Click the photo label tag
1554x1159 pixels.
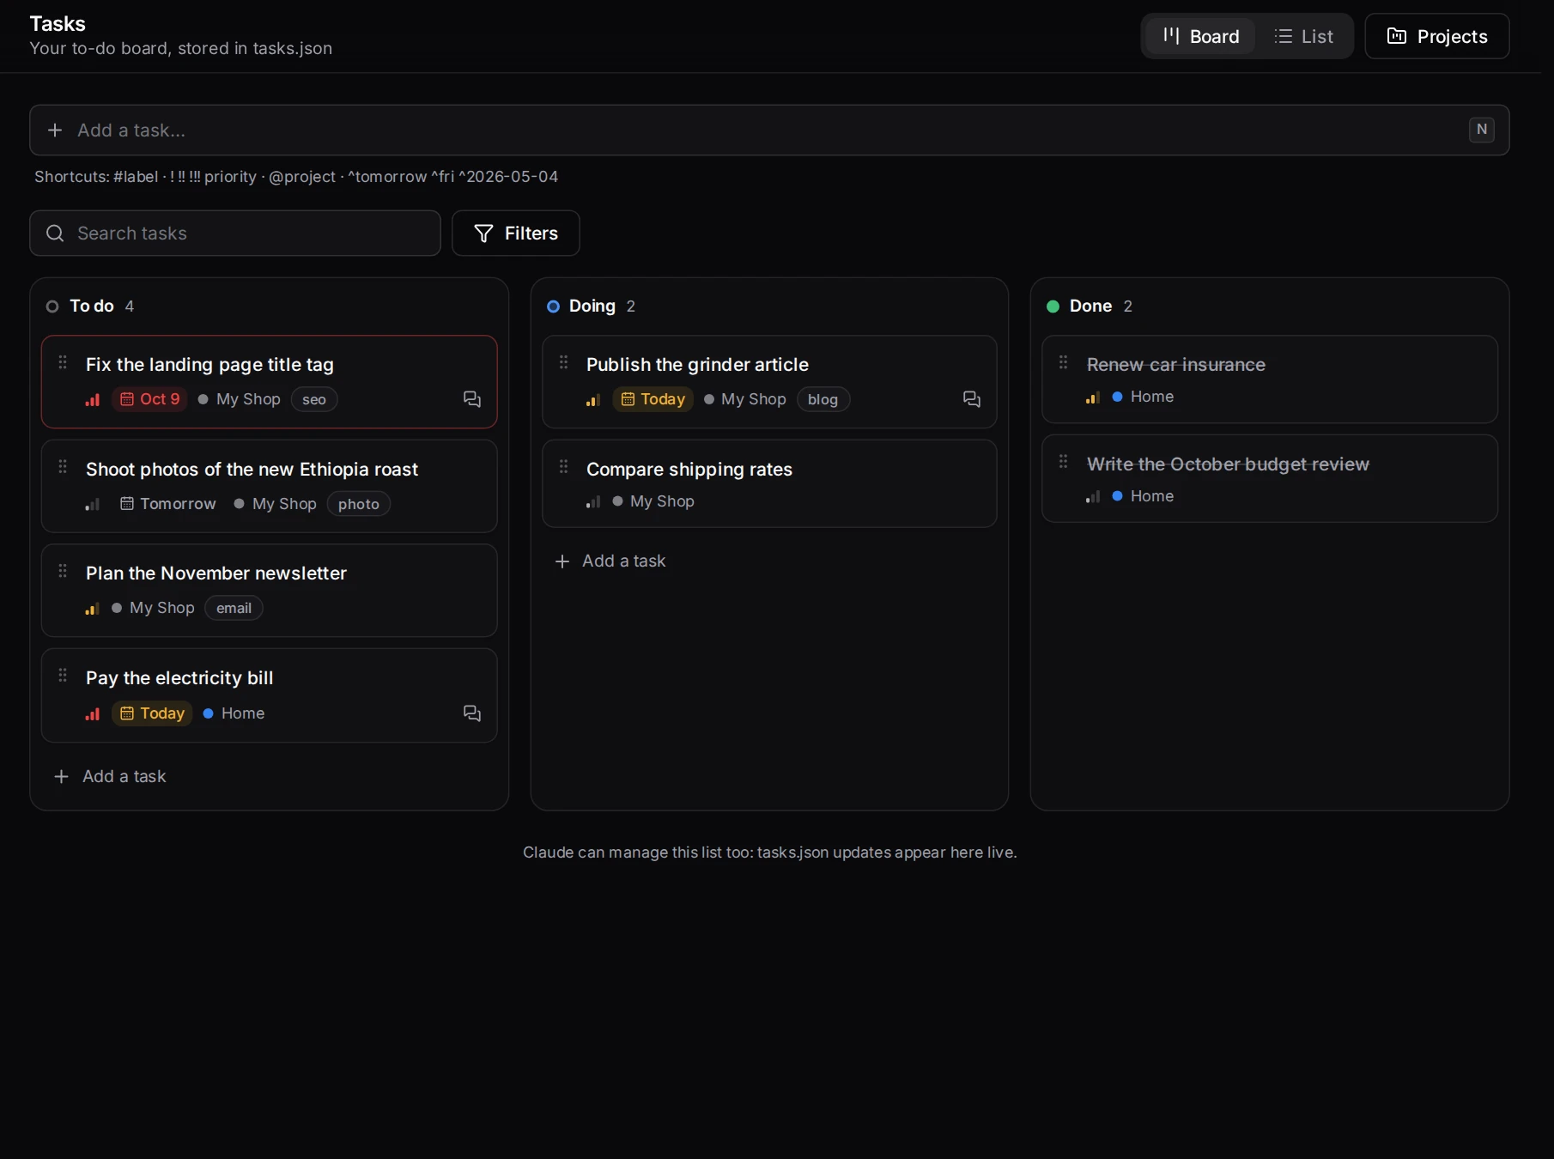(x=359, y=504)
